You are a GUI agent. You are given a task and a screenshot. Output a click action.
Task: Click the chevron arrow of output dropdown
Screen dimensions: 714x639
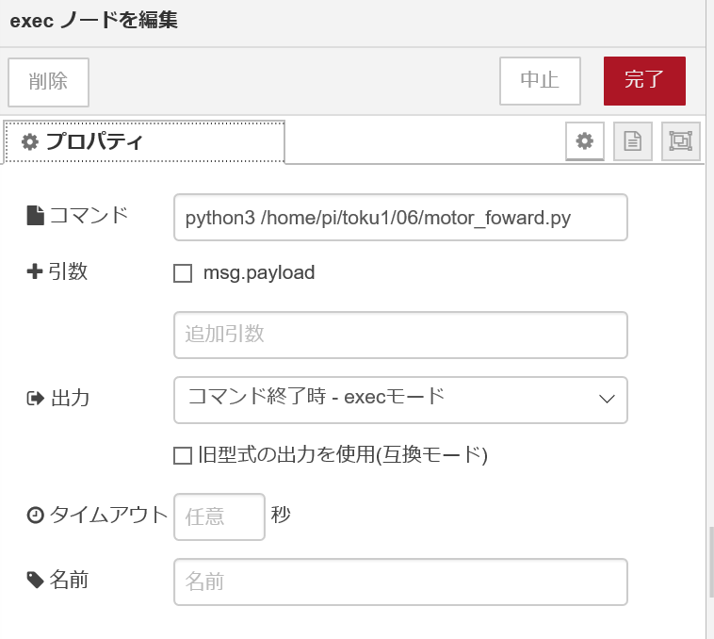[x=607, y=400]
